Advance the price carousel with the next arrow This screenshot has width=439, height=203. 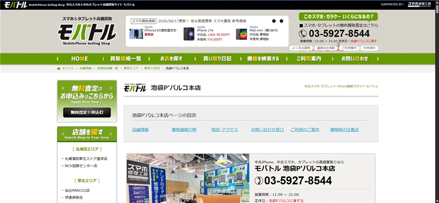(x=281, y=21)
